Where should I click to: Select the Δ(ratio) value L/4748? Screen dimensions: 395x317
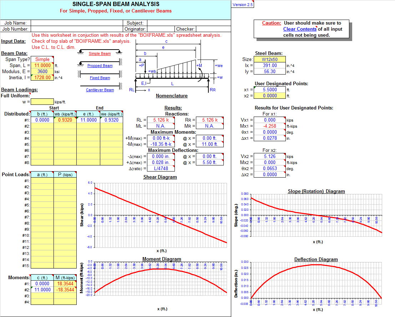click(x=161, y=168)
